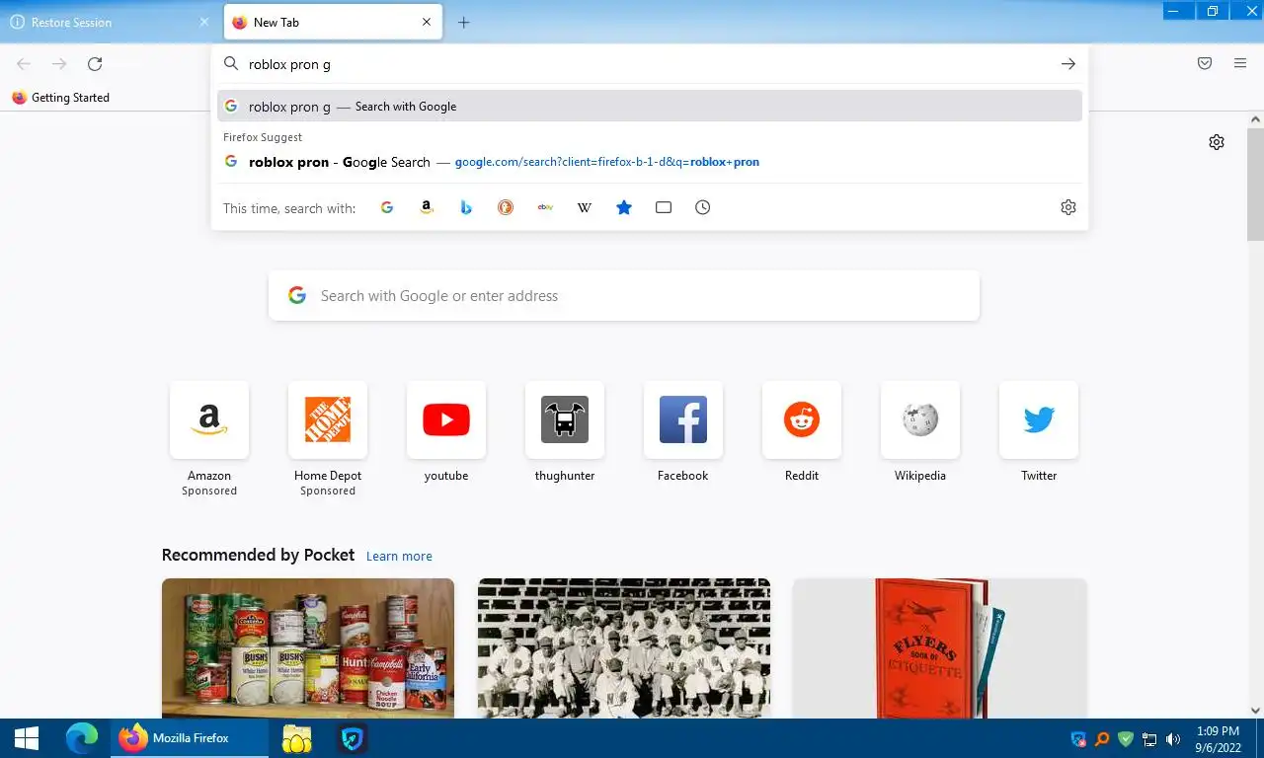
Task: Open the green shield tray icon
Action: 1126,738
